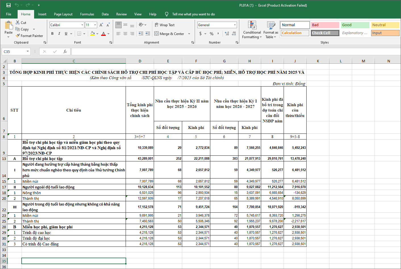This screenshot has height=269, width=401.
Task: Apply the Good cell style
Action: [x=355, y=25]
